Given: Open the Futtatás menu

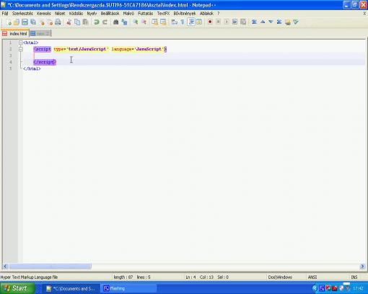Looking at the screenshot, I should click(145, 14).
